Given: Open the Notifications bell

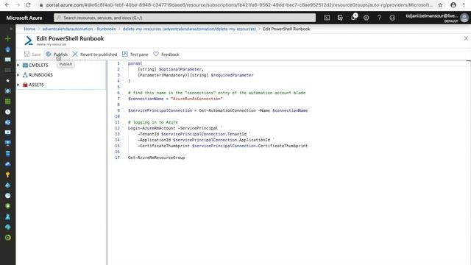Looking at the screenshot, I should pos(353,18).
